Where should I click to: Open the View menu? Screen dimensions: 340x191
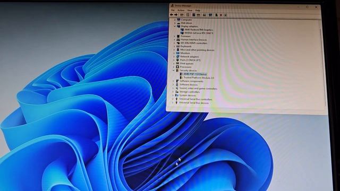pyautogui.click(x=190, y=10)
